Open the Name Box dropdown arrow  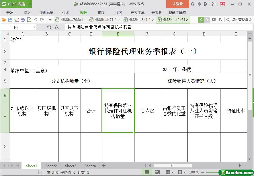(x=34, y=27)
